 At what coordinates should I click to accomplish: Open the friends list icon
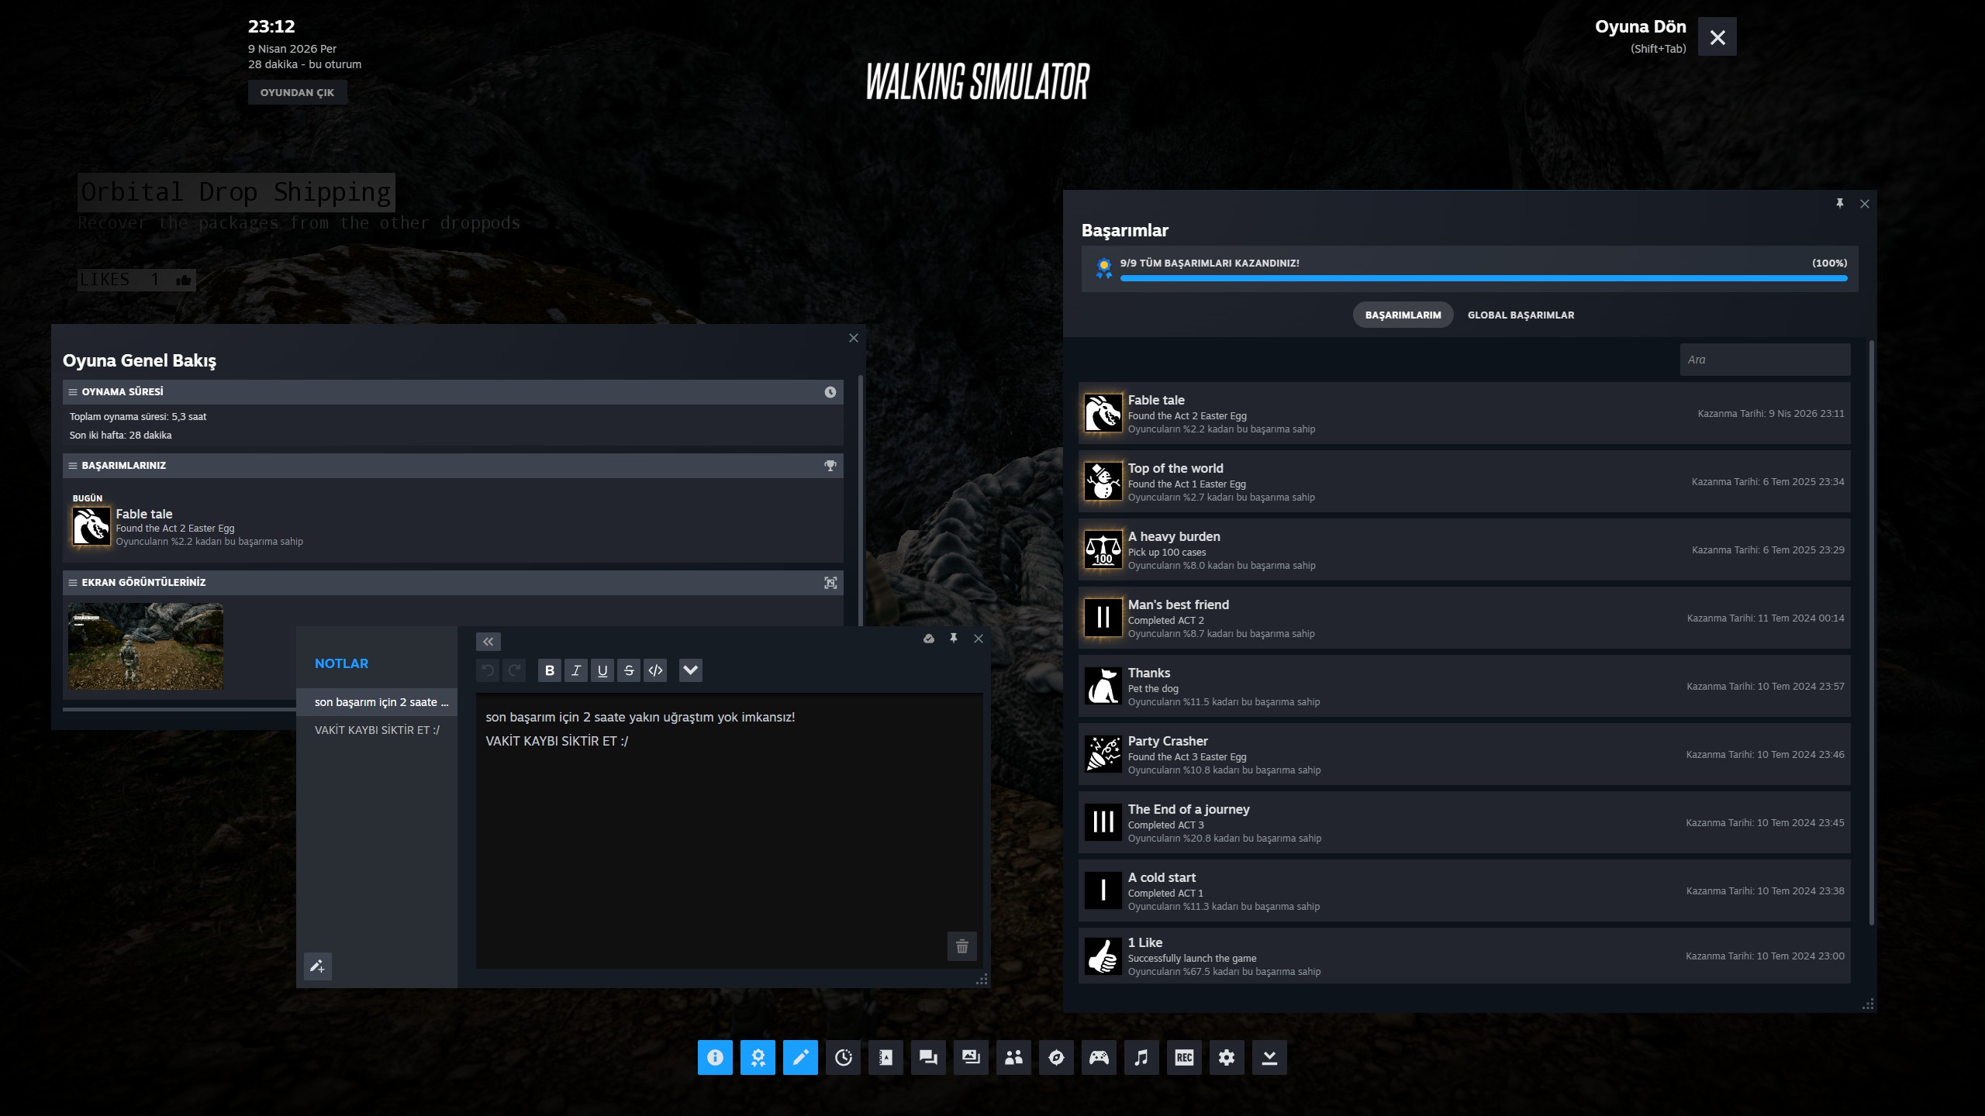click(x=1013, y=1058)
